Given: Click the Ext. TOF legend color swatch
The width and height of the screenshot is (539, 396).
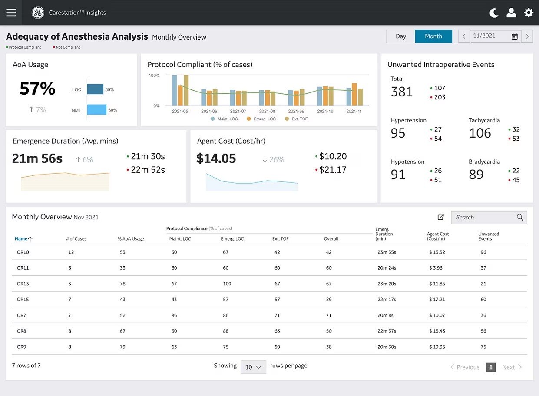Looking at the screenshot, I should click(x=287, y=119).
